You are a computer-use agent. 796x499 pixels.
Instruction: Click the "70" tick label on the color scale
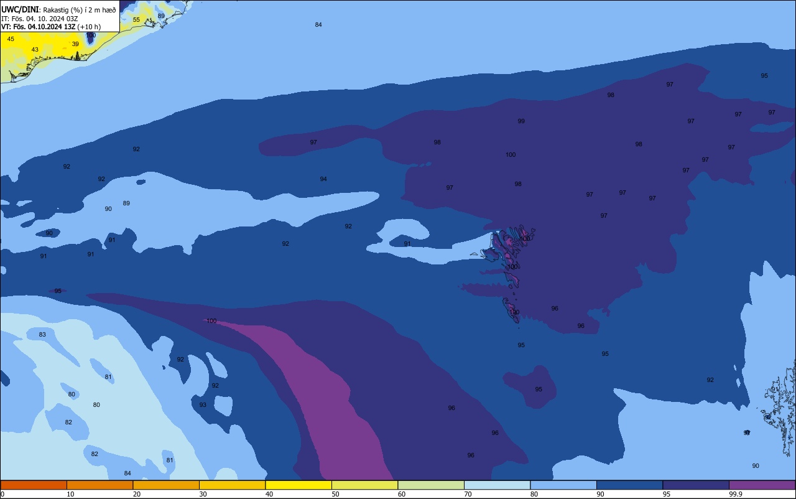[x=468, y=494]
